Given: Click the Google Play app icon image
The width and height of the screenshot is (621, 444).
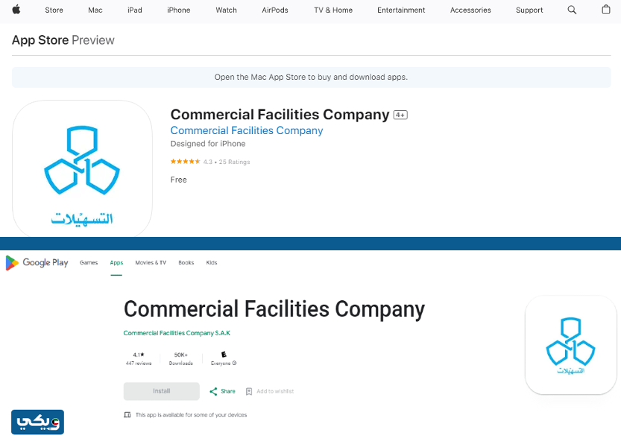Looking at the screenshot, I should pyautogui.click(x=571, y=344).
